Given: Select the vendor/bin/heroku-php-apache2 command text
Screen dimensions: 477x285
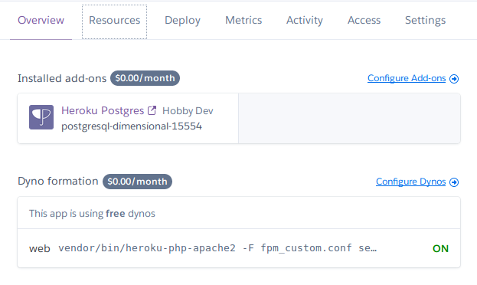Looking at the screenshot, I should (x=217, y=248).
